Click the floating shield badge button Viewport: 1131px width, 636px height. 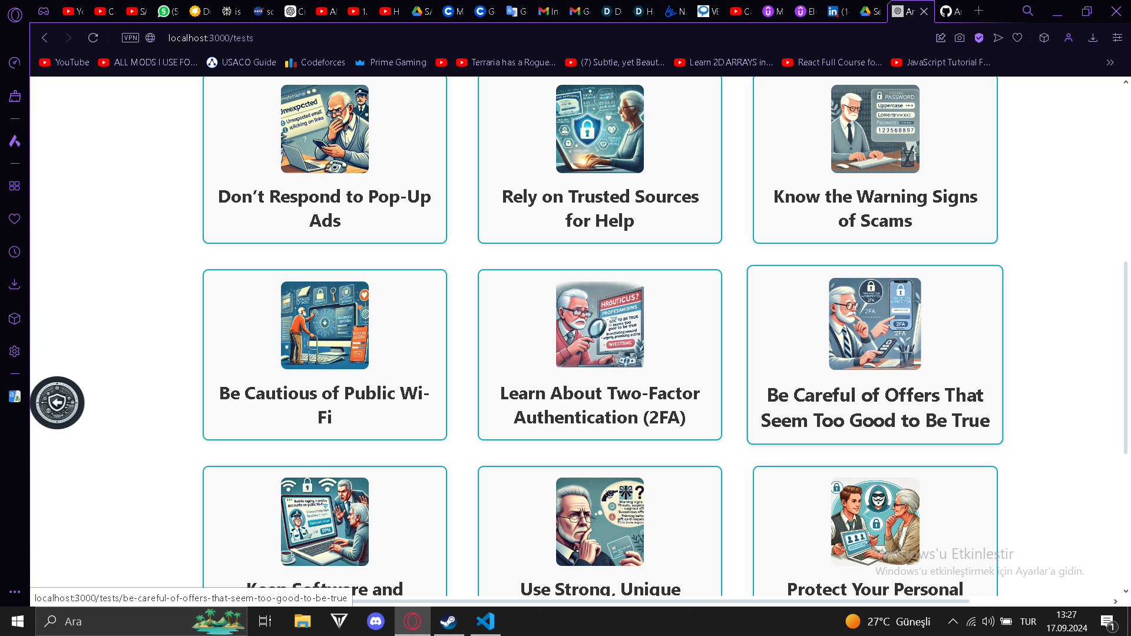coord(57,403)
